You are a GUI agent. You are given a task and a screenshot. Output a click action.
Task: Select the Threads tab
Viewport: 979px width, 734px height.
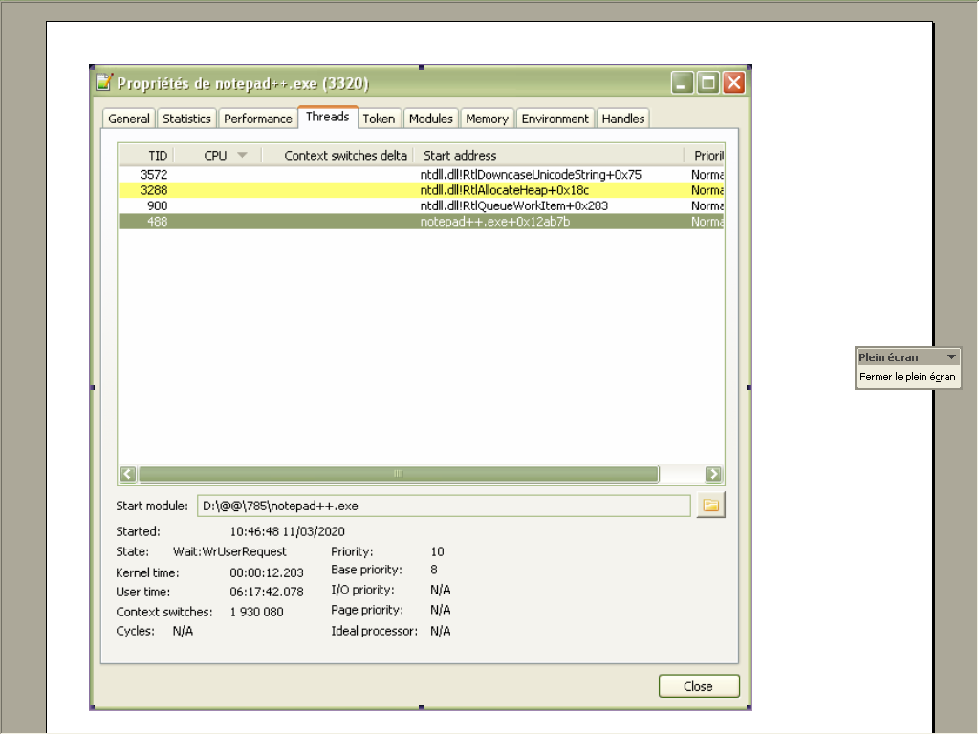pos(328,117)
